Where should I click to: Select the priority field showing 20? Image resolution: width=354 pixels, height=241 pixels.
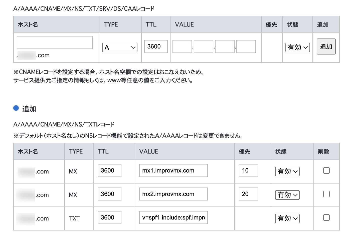248,194
